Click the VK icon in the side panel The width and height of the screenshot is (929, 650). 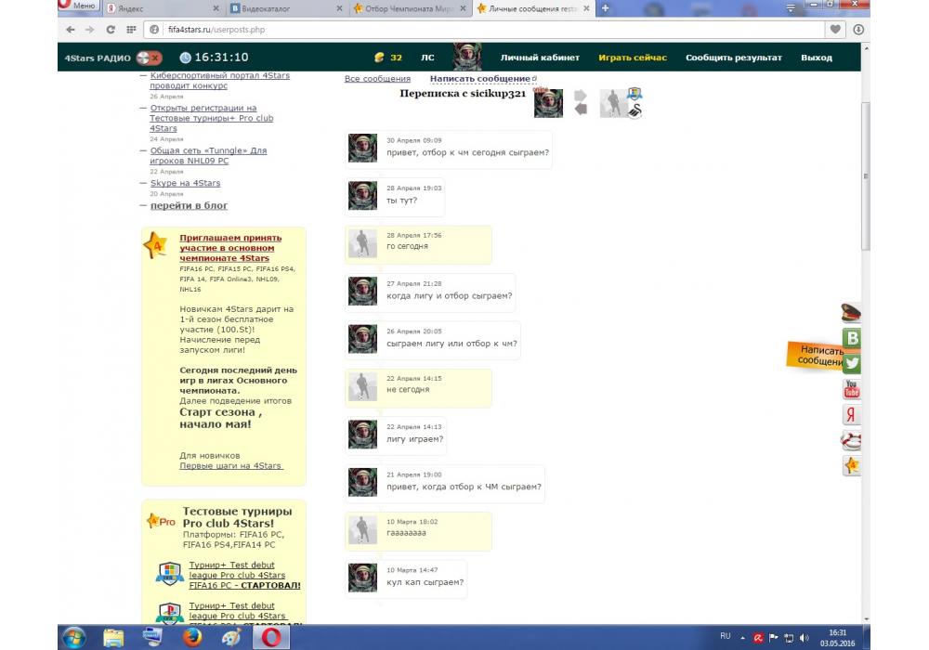(x=851, y=339)
